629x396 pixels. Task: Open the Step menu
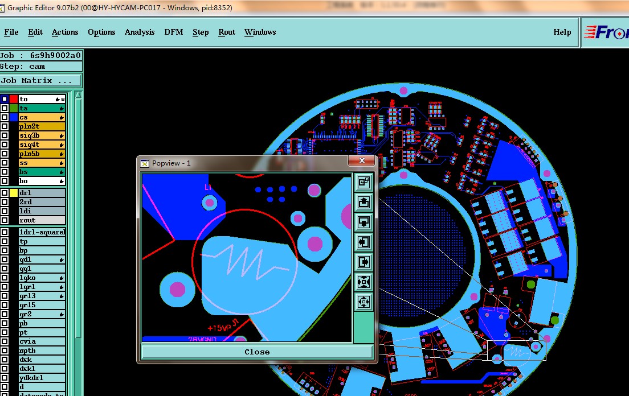(201, 32)
